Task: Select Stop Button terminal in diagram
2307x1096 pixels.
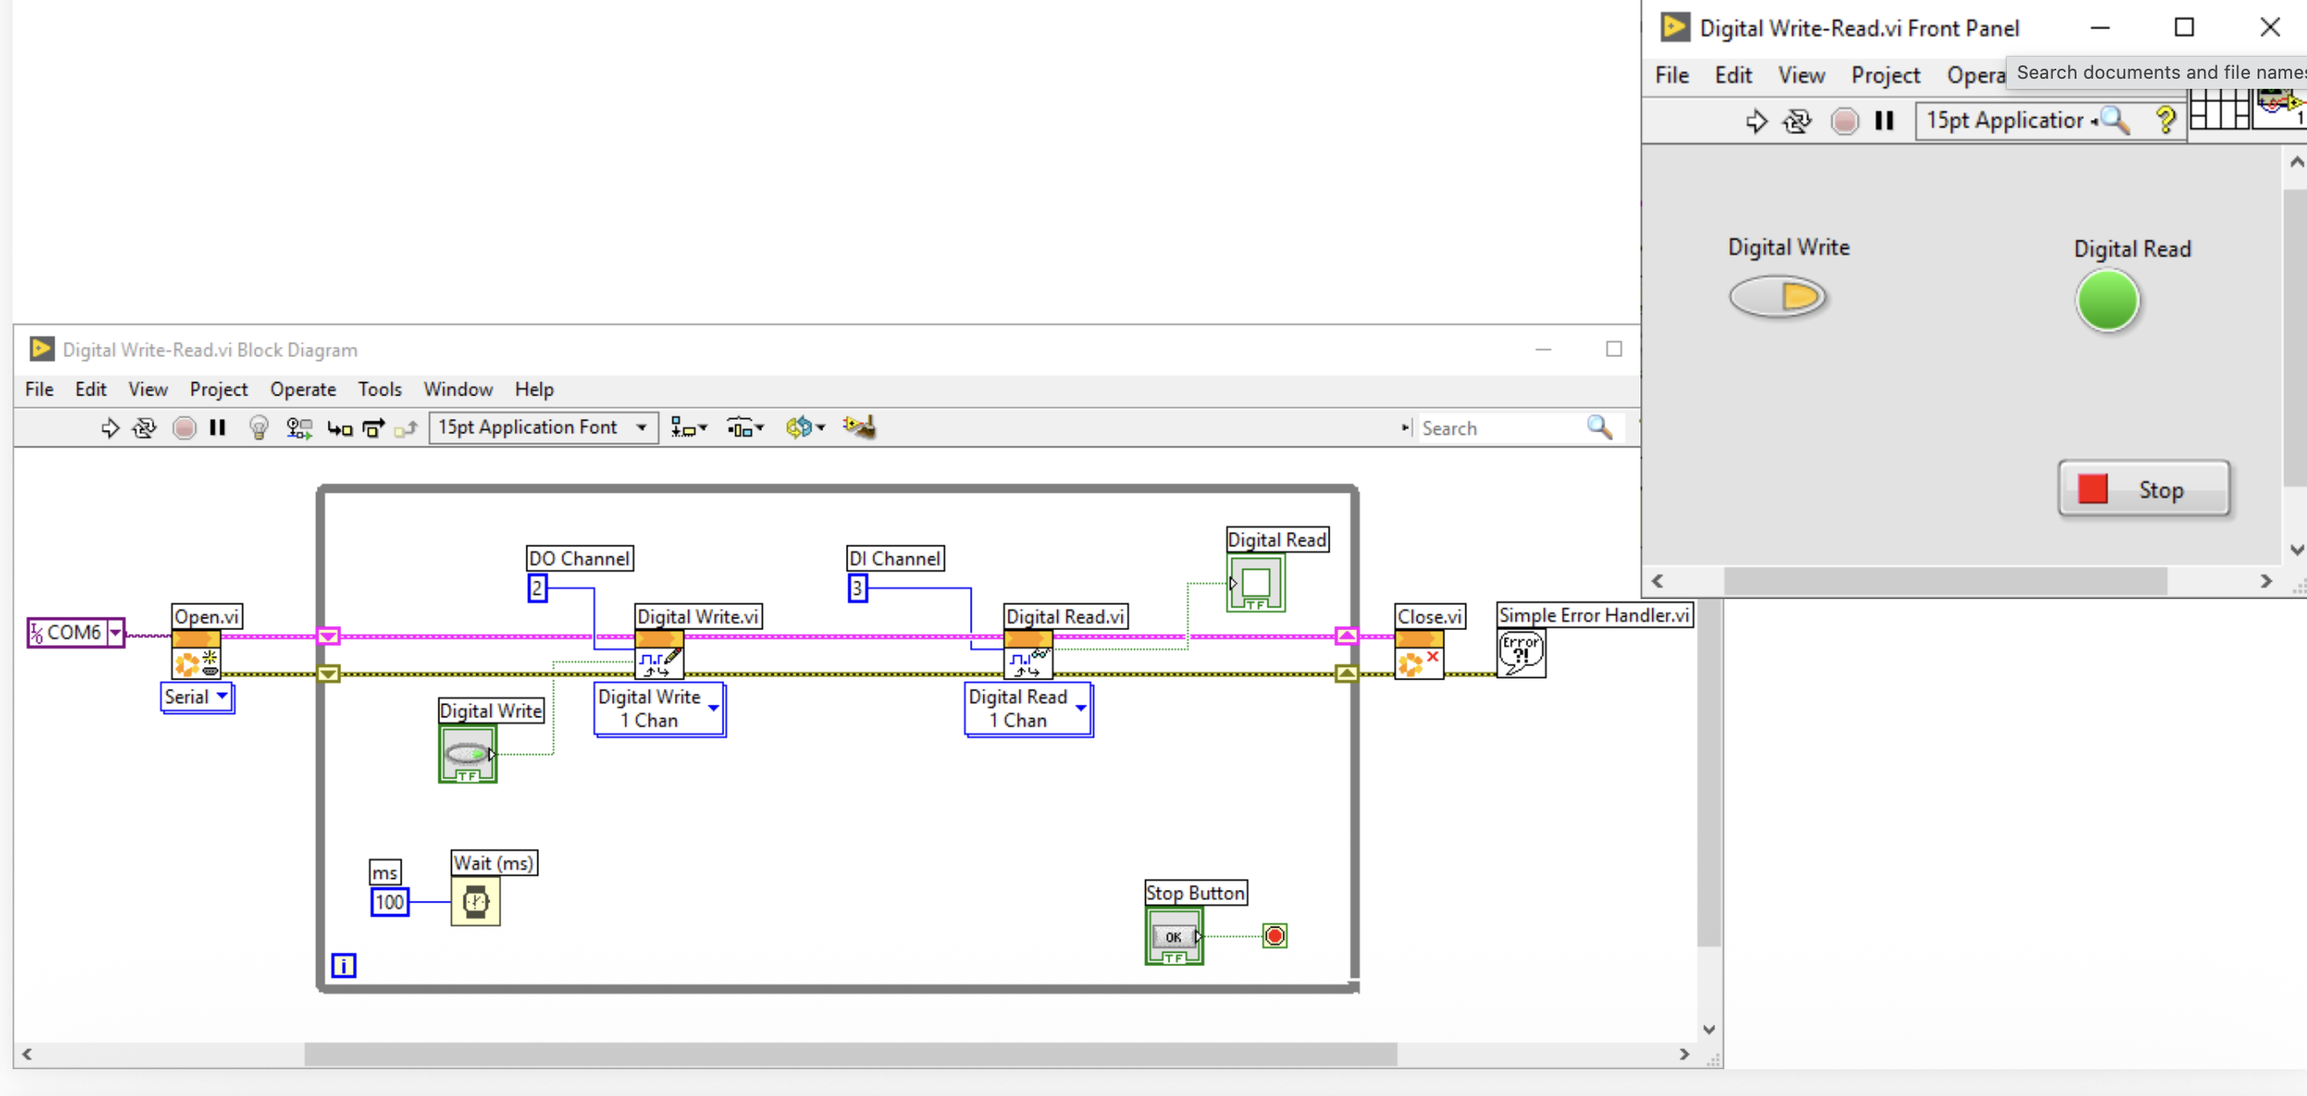Action: click(1174, 937)
